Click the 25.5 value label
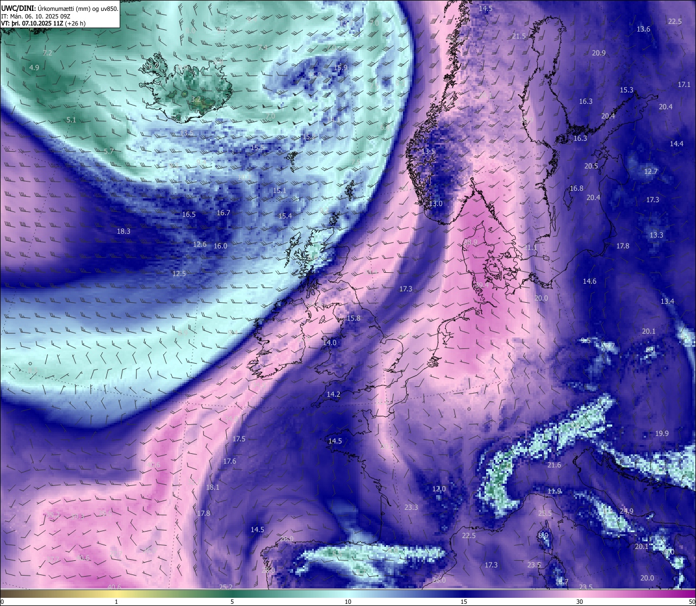 click(545, 513)
